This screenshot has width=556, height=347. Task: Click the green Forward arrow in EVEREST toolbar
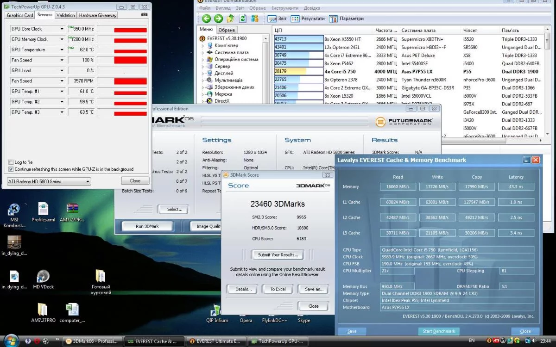(218, 19)
